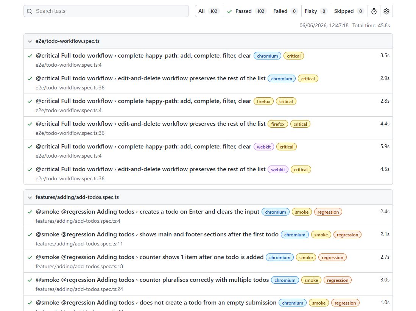Click regression tag on 'creates a todo' row
This screenshot has height=311, width=416.
[x=328, y=212]
